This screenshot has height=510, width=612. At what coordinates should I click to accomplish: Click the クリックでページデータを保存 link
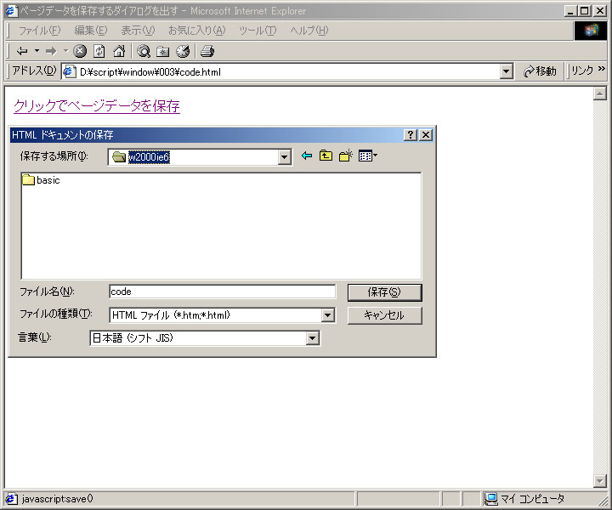coord(97,105)
